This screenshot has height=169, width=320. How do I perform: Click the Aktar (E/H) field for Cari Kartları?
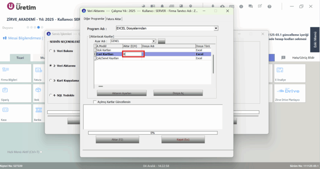(x=132, y=54)
